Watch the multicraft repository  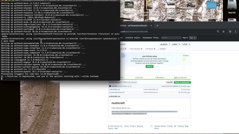(x=164, y=44)
